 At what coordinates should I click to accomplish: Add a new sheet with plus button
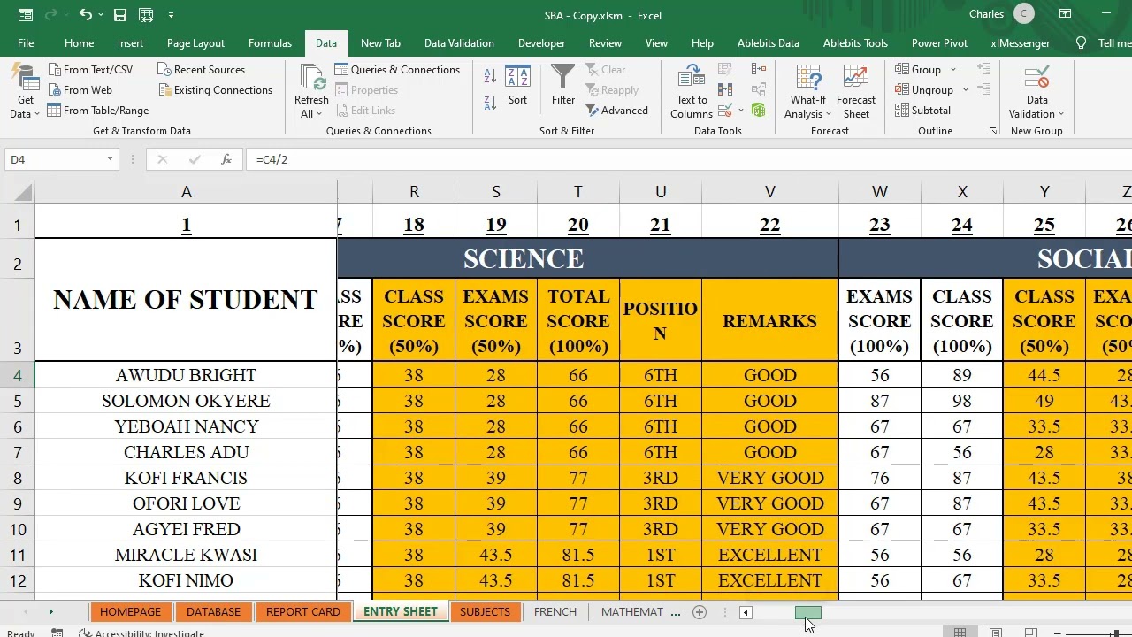pos(700,612)
